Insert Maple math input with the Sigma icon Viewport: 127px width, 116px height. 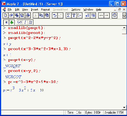pos(68,15)
